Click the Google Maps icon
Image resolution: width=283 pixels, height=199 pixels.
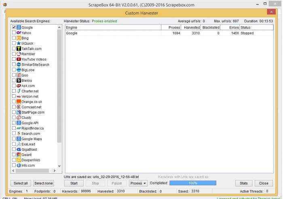click(19, 139)
